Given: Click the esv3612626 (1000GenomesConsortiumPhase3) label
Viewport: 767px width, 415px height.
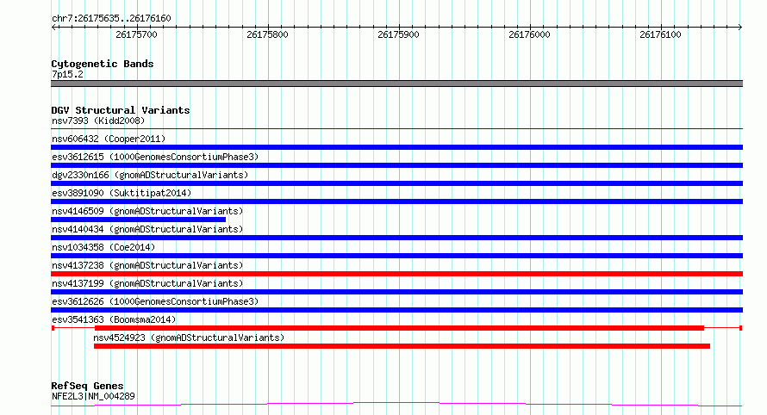Looking at the screenshot, I should click(x=155, y=301).
